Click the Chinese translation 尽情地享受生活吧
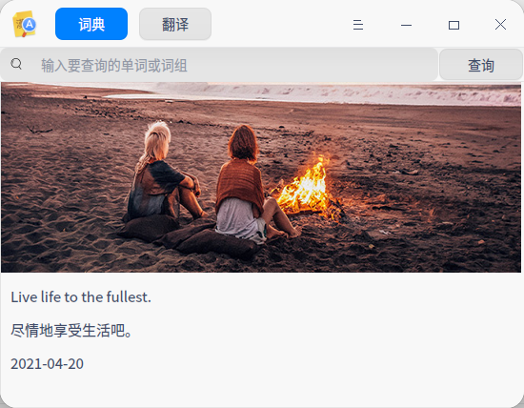 [x=71, y=331]
